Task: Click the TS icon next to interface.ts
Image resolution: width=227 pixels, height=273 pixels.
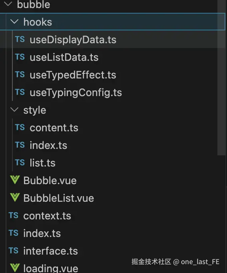Action: pos(14,251)
